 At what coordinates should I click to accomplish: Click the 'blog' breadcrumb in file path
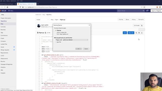coord(52,20)
